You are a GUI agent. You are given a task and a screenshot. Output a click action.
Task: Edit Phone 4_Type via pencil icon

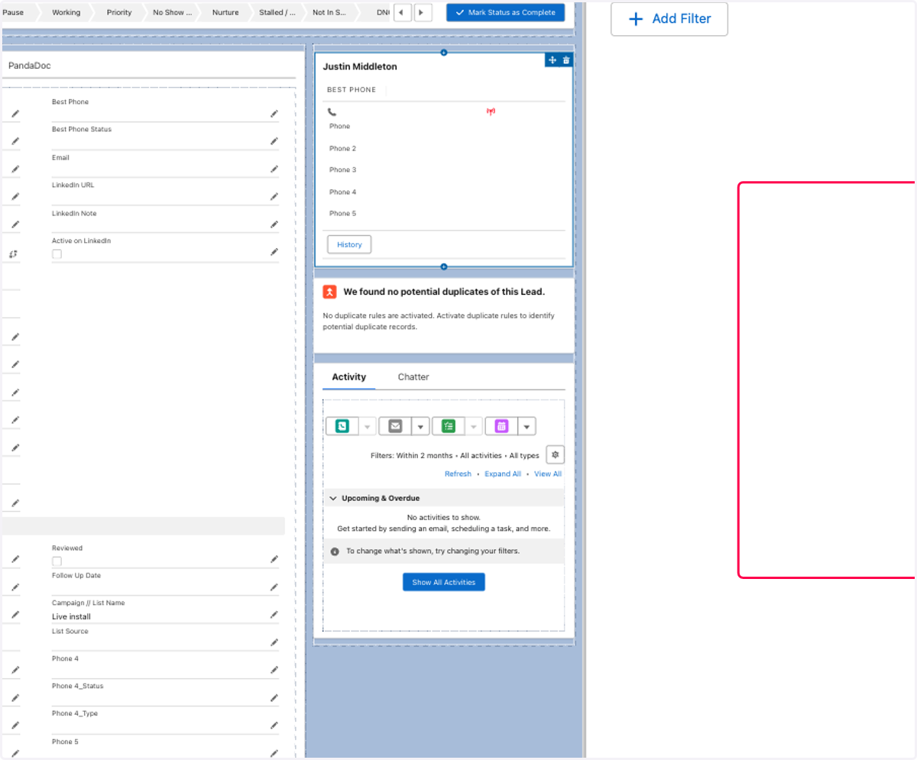[274, 726]
